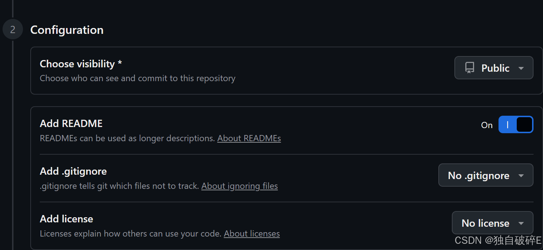Click the Configuration section heading
543x250 pixels.
pyautogui.click(x=67, y=30)
